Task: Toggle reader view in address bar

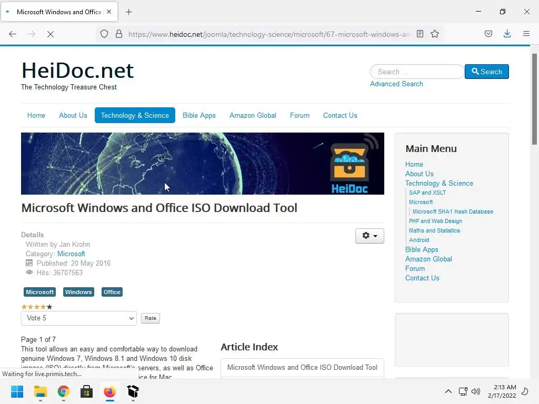Action: coord(420,34)
